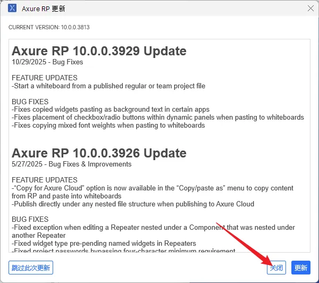Click the Fixed exception editing Repeater line

153,231
